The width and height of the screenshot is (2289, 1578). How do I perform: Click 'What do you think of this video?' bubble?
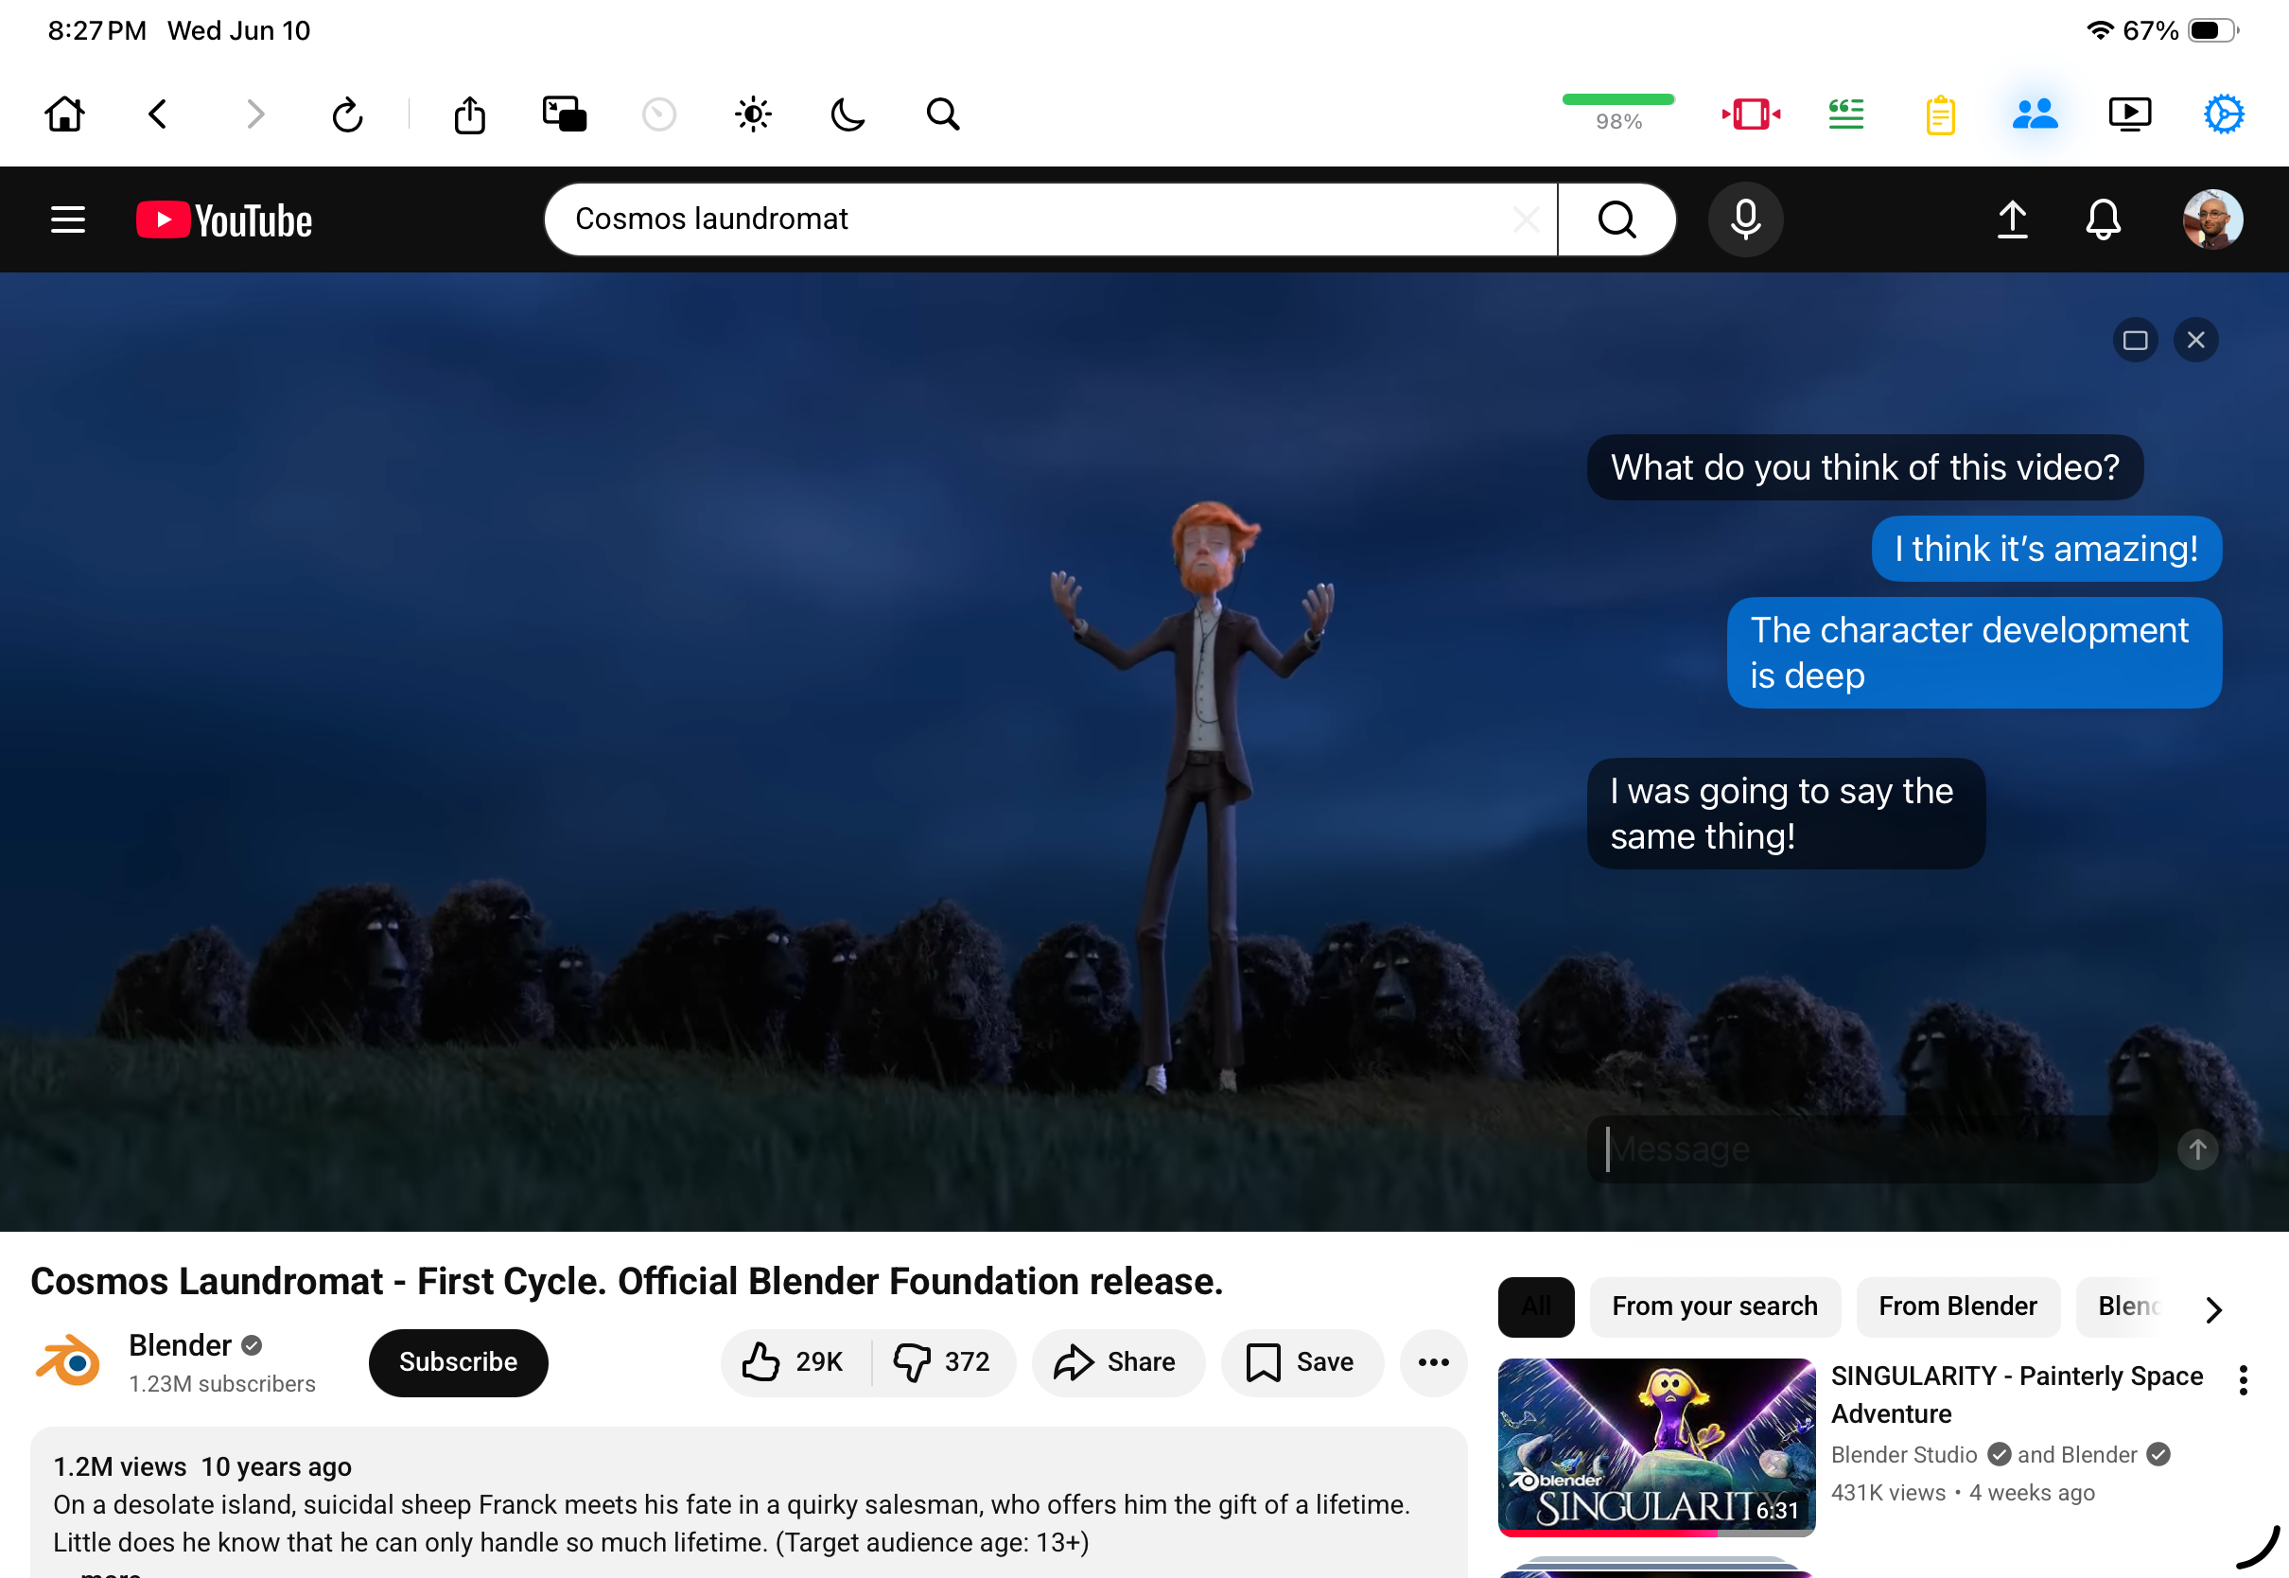(x=1865, y=467)
